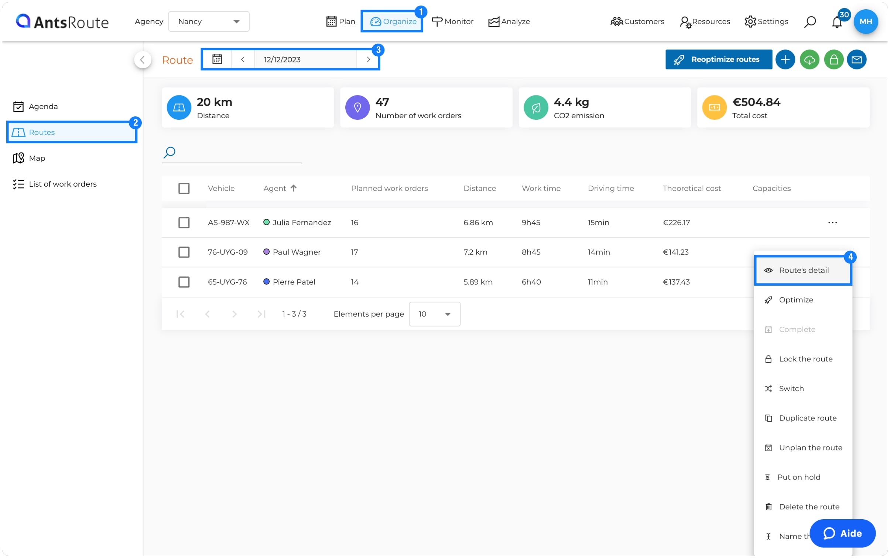890x558 pixels.
Task: Select the green lock icon in the toolbar
Action: [x=833, y=59]
